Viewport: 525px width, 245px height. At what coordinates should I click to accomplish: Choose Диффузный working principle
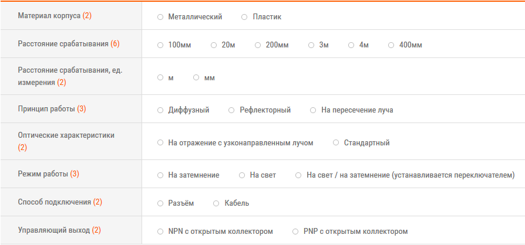point(160,110)
